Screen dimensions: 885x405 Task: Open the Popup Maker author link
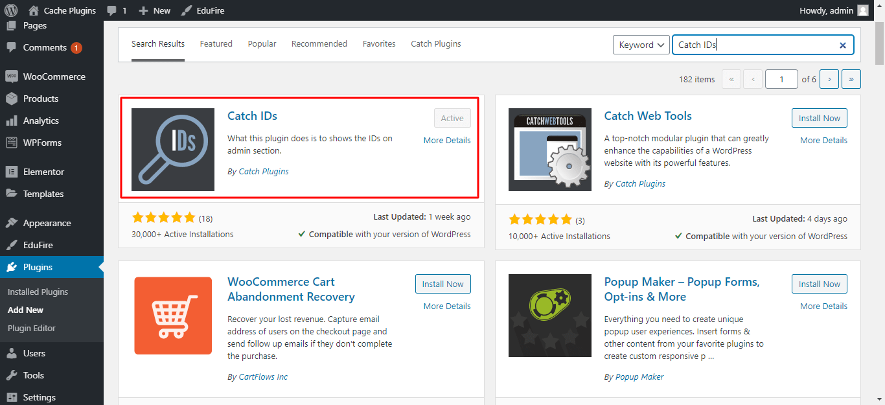[639, 376]
